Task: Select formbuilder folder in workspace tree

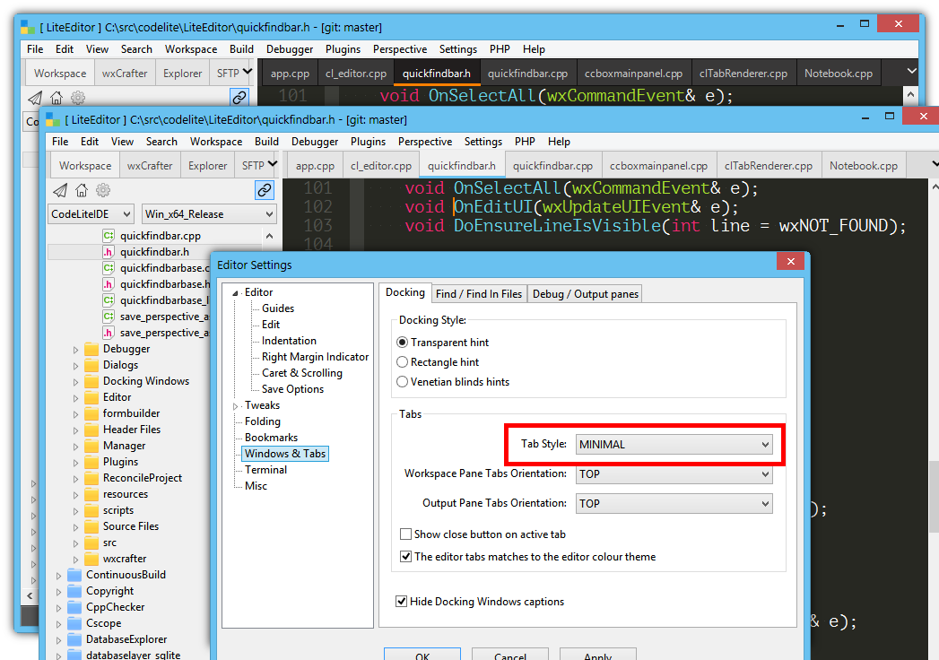Action: [x=131, y=413]
